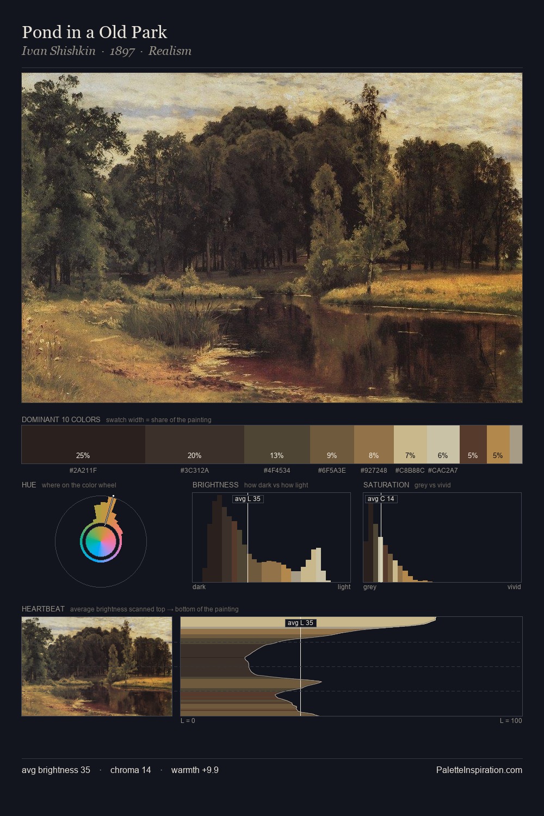Click the hue color wheel
This screenshot has width=544, height=816.
click(101, 541)
